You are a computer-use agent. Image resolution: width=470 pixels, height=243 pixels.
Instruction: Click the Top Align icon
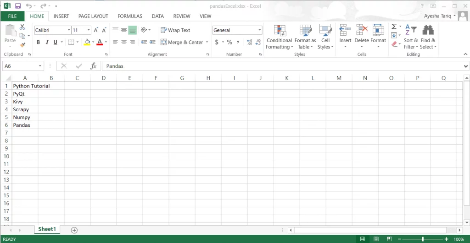[x=115, y=30]
